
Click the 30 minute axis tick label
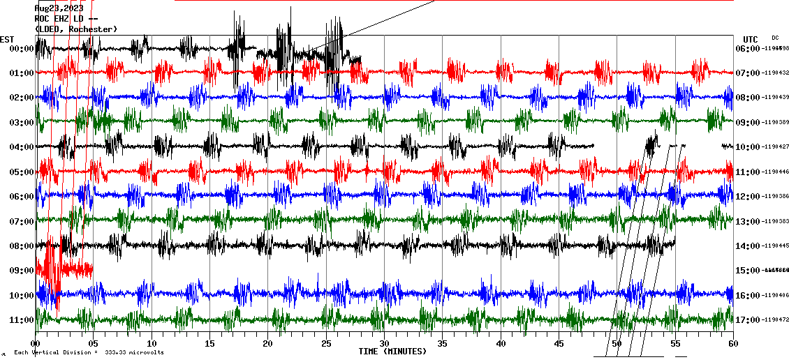click(x=384, y=344)
